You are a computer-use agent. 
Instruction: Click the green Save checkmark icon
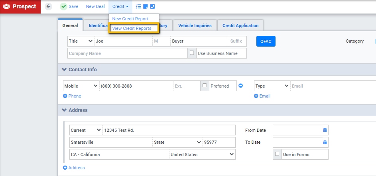(63, 6)
